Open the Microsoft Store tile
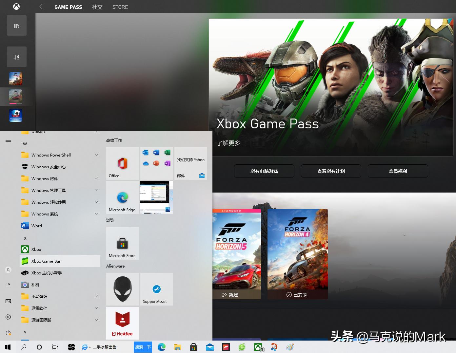Image resolution: width=456 pixels, height=353 pixels. pyautogui.click(x=122, y=243)
